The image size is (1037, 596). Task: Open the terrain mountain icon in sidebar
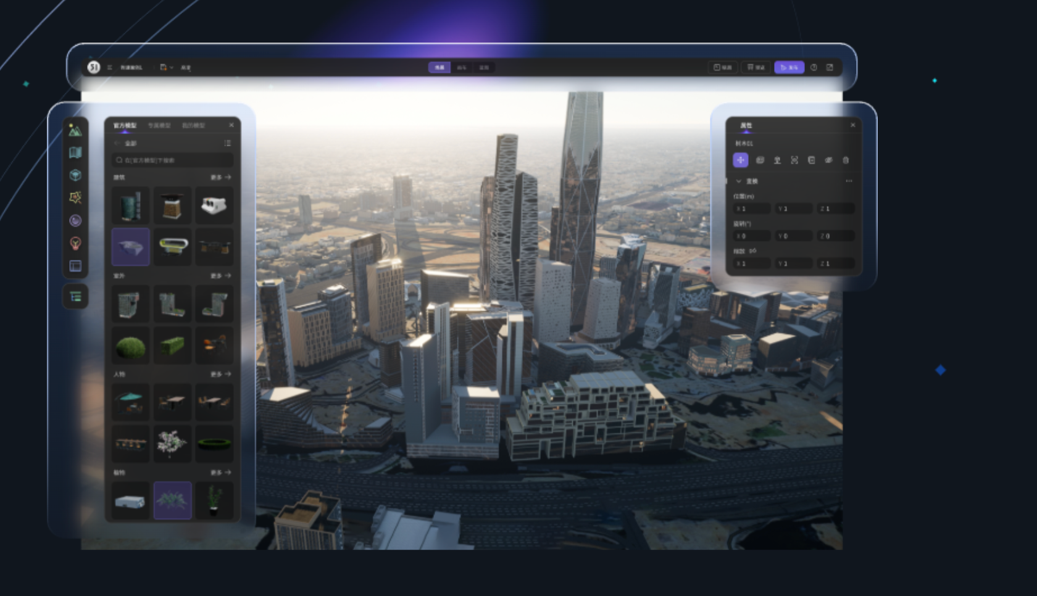pyautogui.click(x=75, y=130)
